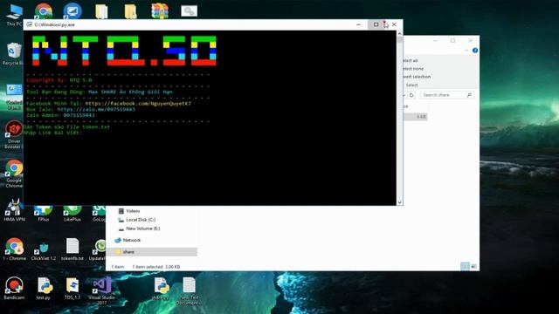Click Select all in Explorer ribbon

pos(410,60)
